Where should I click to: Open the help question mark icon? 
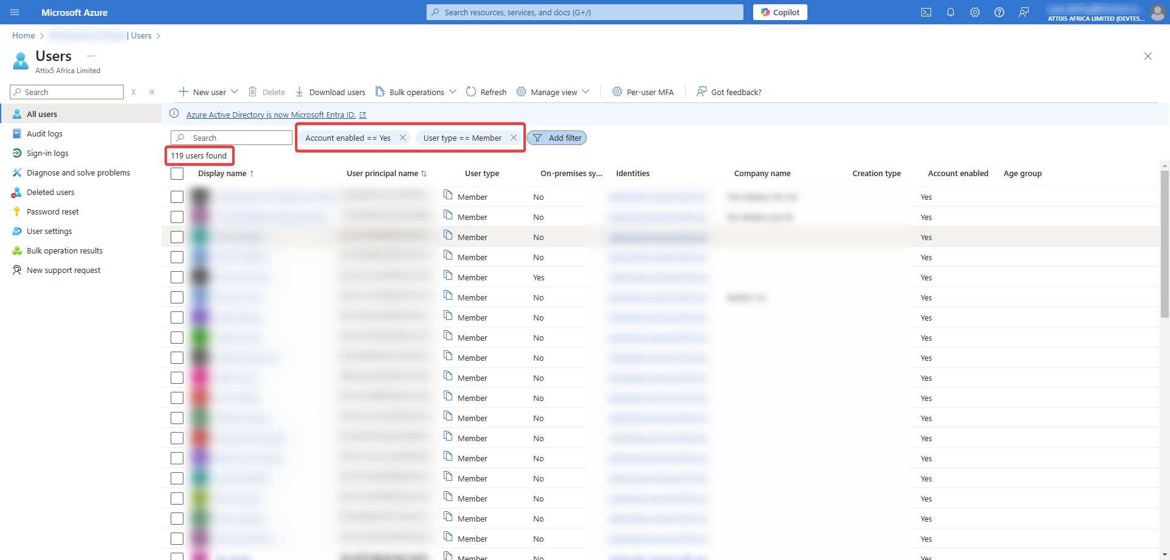(x=999, y=12)
